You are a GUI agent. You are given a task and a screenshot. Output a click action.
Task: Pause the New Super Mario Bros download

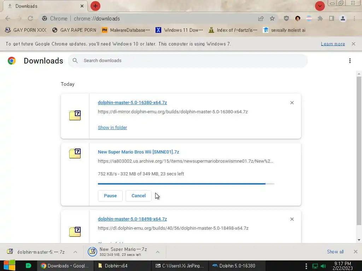[110, 195]
